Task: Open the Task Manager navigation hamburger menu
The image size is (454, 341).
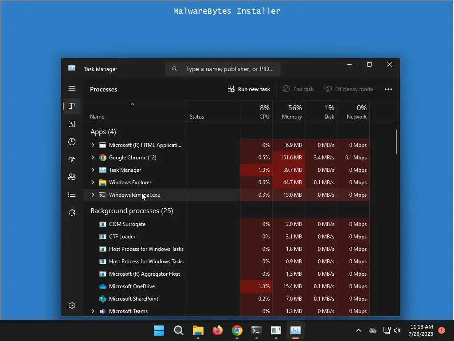Action: point(72,88)
